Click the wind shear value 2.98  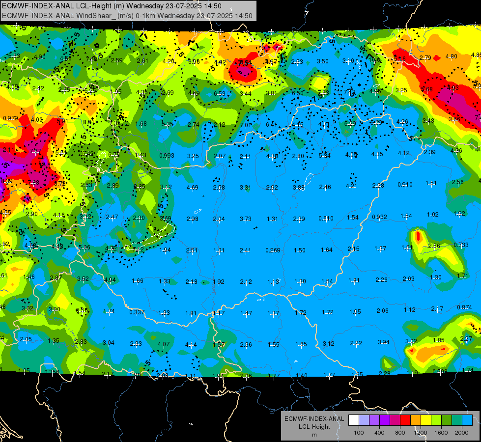[x=192, y=219]
